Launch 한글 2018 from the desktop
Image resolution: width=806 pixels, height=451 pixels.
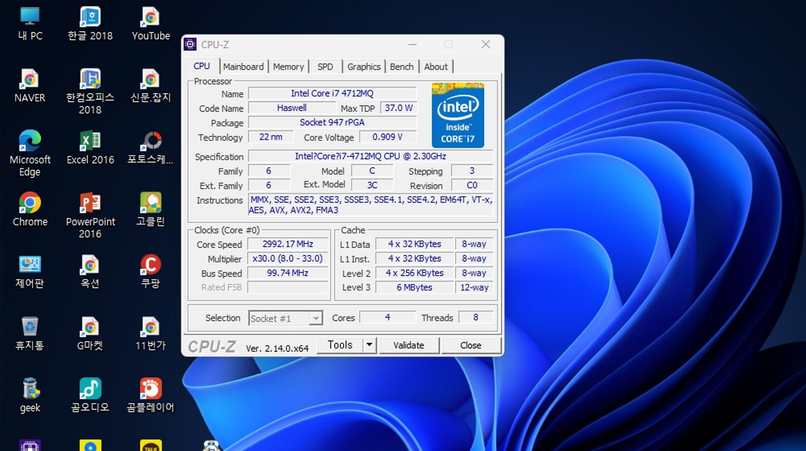pos(90,18)
